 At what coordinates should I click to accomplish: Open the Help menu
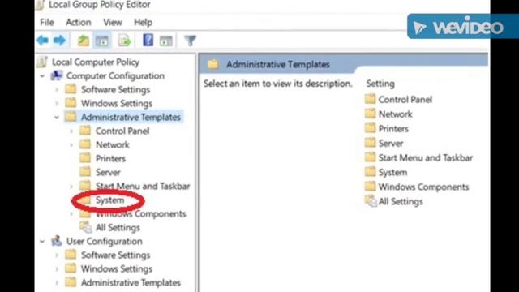pyautogui.click(x=143, y=22)
